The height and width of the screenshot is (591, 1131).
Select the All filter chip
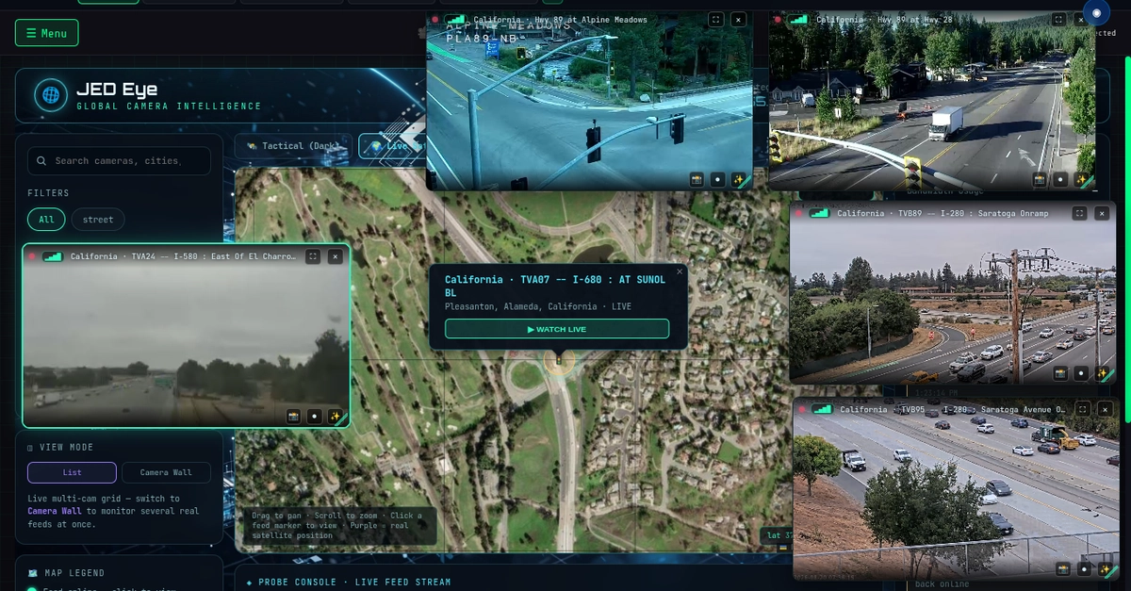pyautogui.click(x=46, y=220)
